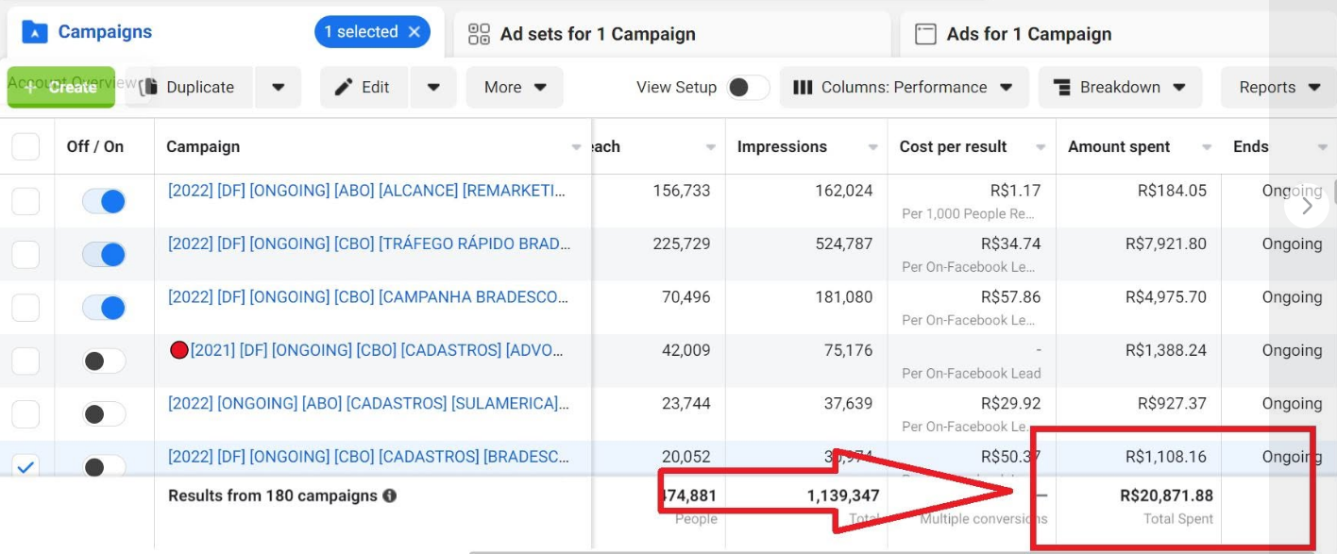Open the Columns: Performance dropdown
This screenshot has height=554, width=1337.
click(903, 87)
